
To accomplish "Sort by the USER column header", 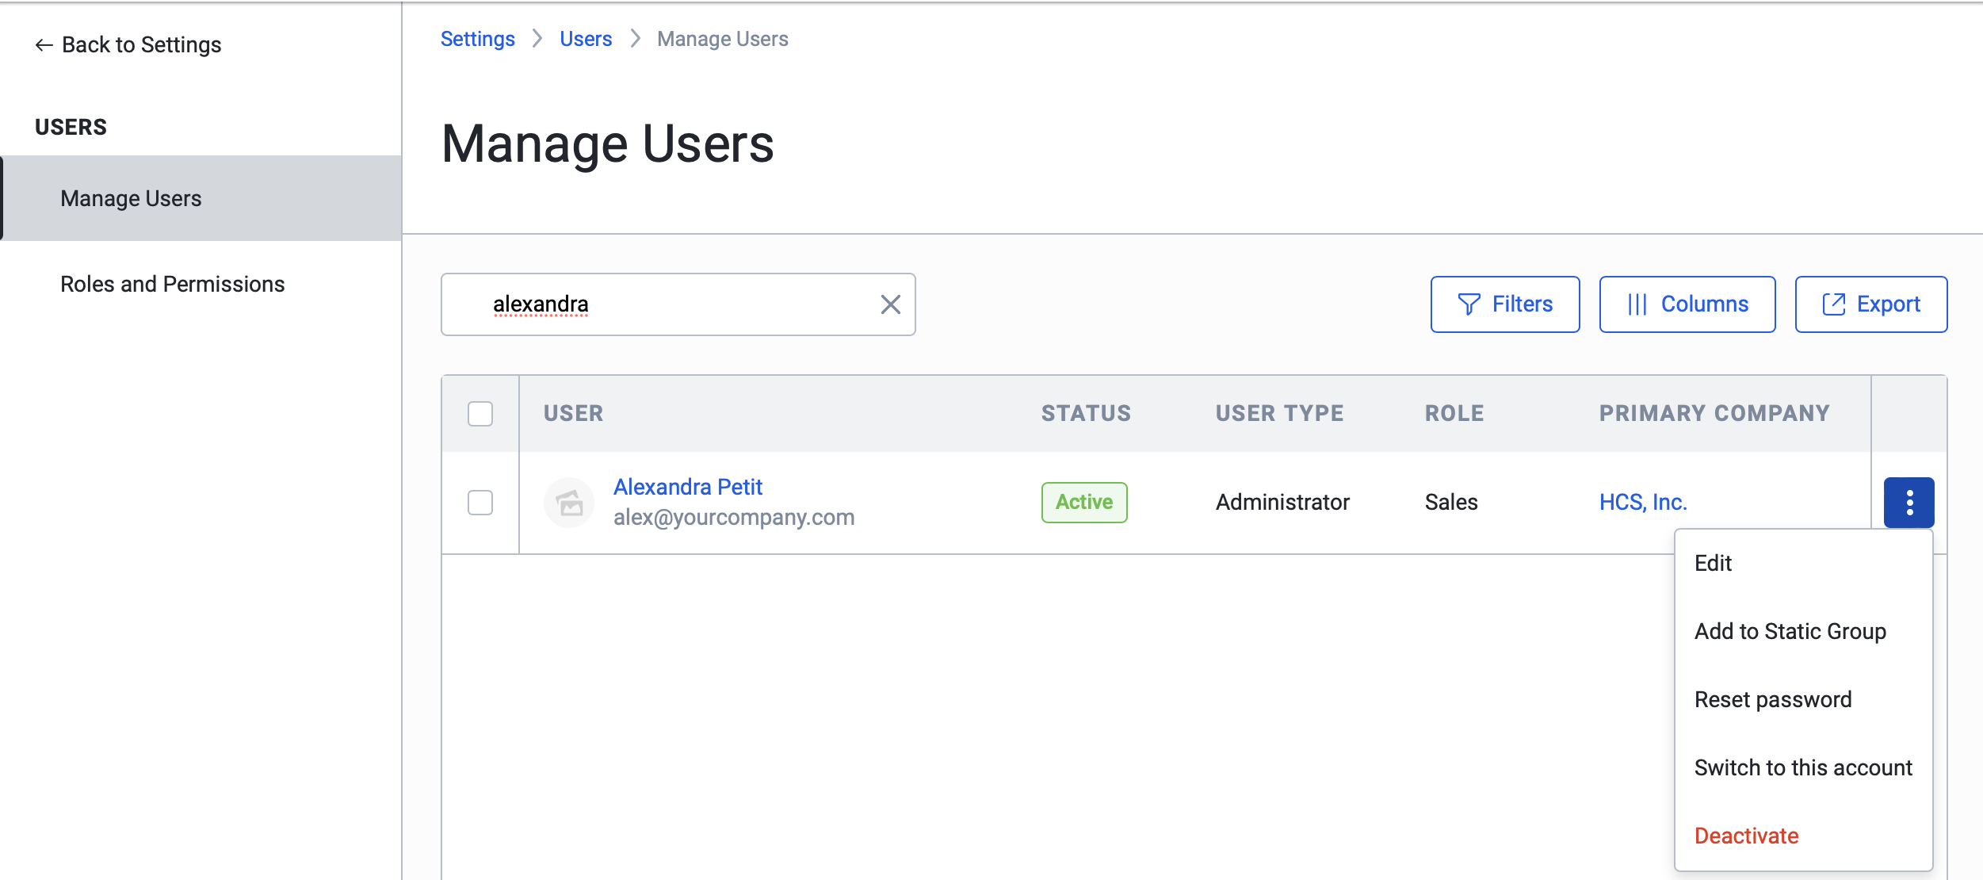I will pyautogui.click(x=573, y=413).
